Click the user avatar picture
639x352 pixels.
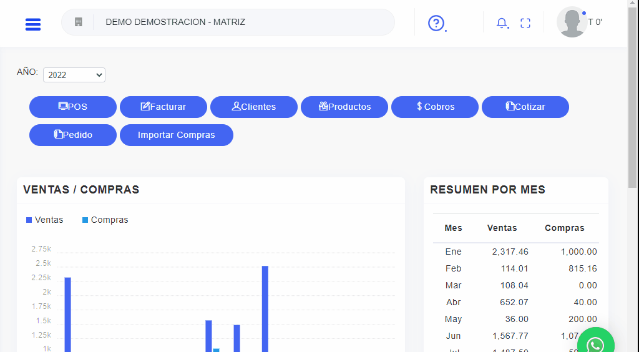572,22
